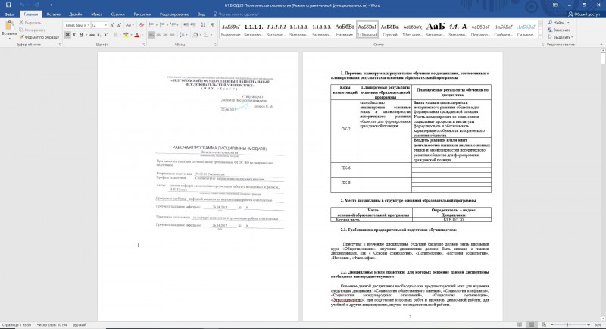This screenshot has width=606, height=329.
Task: Align text right
Action: [165, 35]
